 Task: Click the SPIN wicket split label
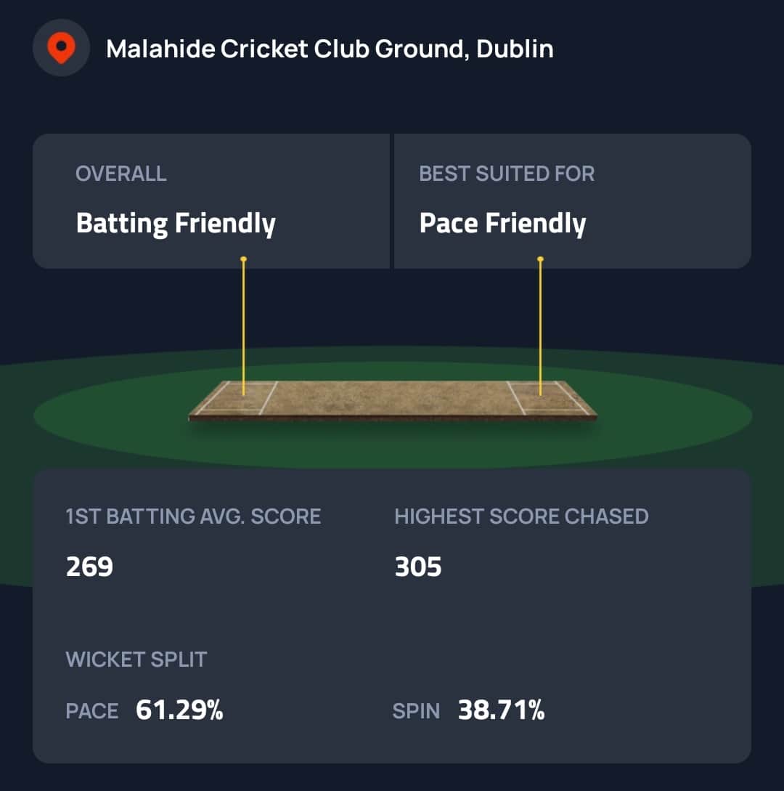click(x=416, y=711)
